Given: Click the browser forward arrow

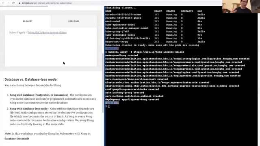Looking at the screenshot, I should tap(8, 3).
